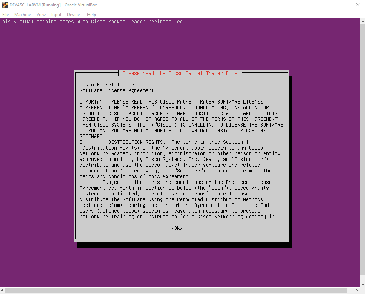Click the VirtualBox icon in the title bar
The image size is (365, 294).
click(5, 5)
